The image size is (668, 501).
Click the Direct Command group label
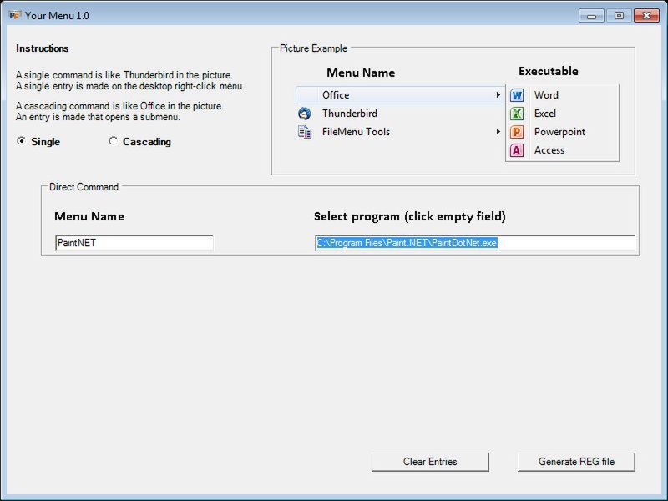click(84, 186)
